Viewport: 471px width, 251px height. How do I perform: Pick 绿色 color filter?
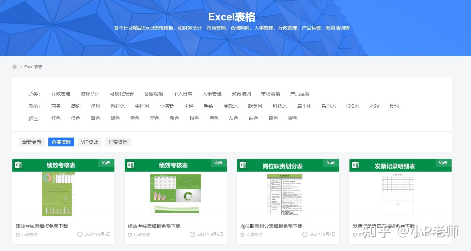tap(115, 118)
